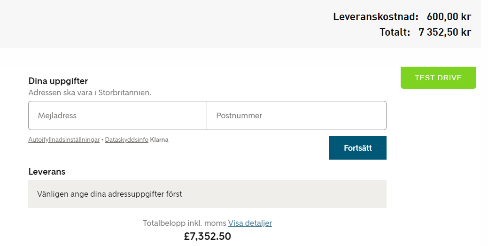Screen dimensions: 488x246
Task: Click the £7,352.50 total amount
Action: [207, 236]
